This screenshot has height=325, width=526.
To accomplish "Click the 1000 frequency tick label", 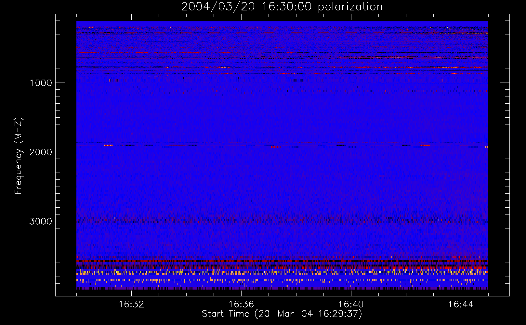I will coord(41,83).
